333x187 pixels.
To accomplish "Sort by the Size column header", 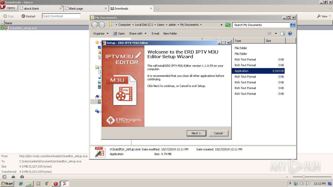I will click(275, 41).
